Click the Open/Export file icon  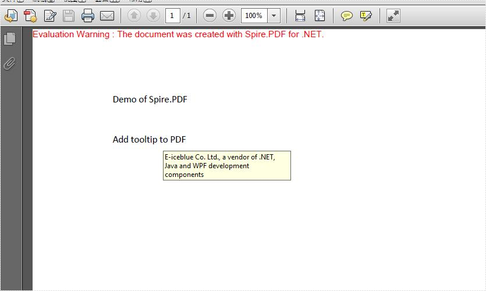[x=11, y=16]
